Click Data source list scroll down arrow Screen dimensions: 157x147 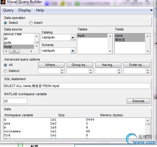click(37, 46)
